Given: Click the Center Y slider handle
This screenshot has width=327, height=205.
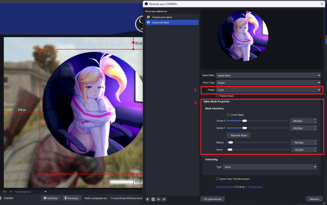Looking at the screenshot, I should (x=245, y=128).
